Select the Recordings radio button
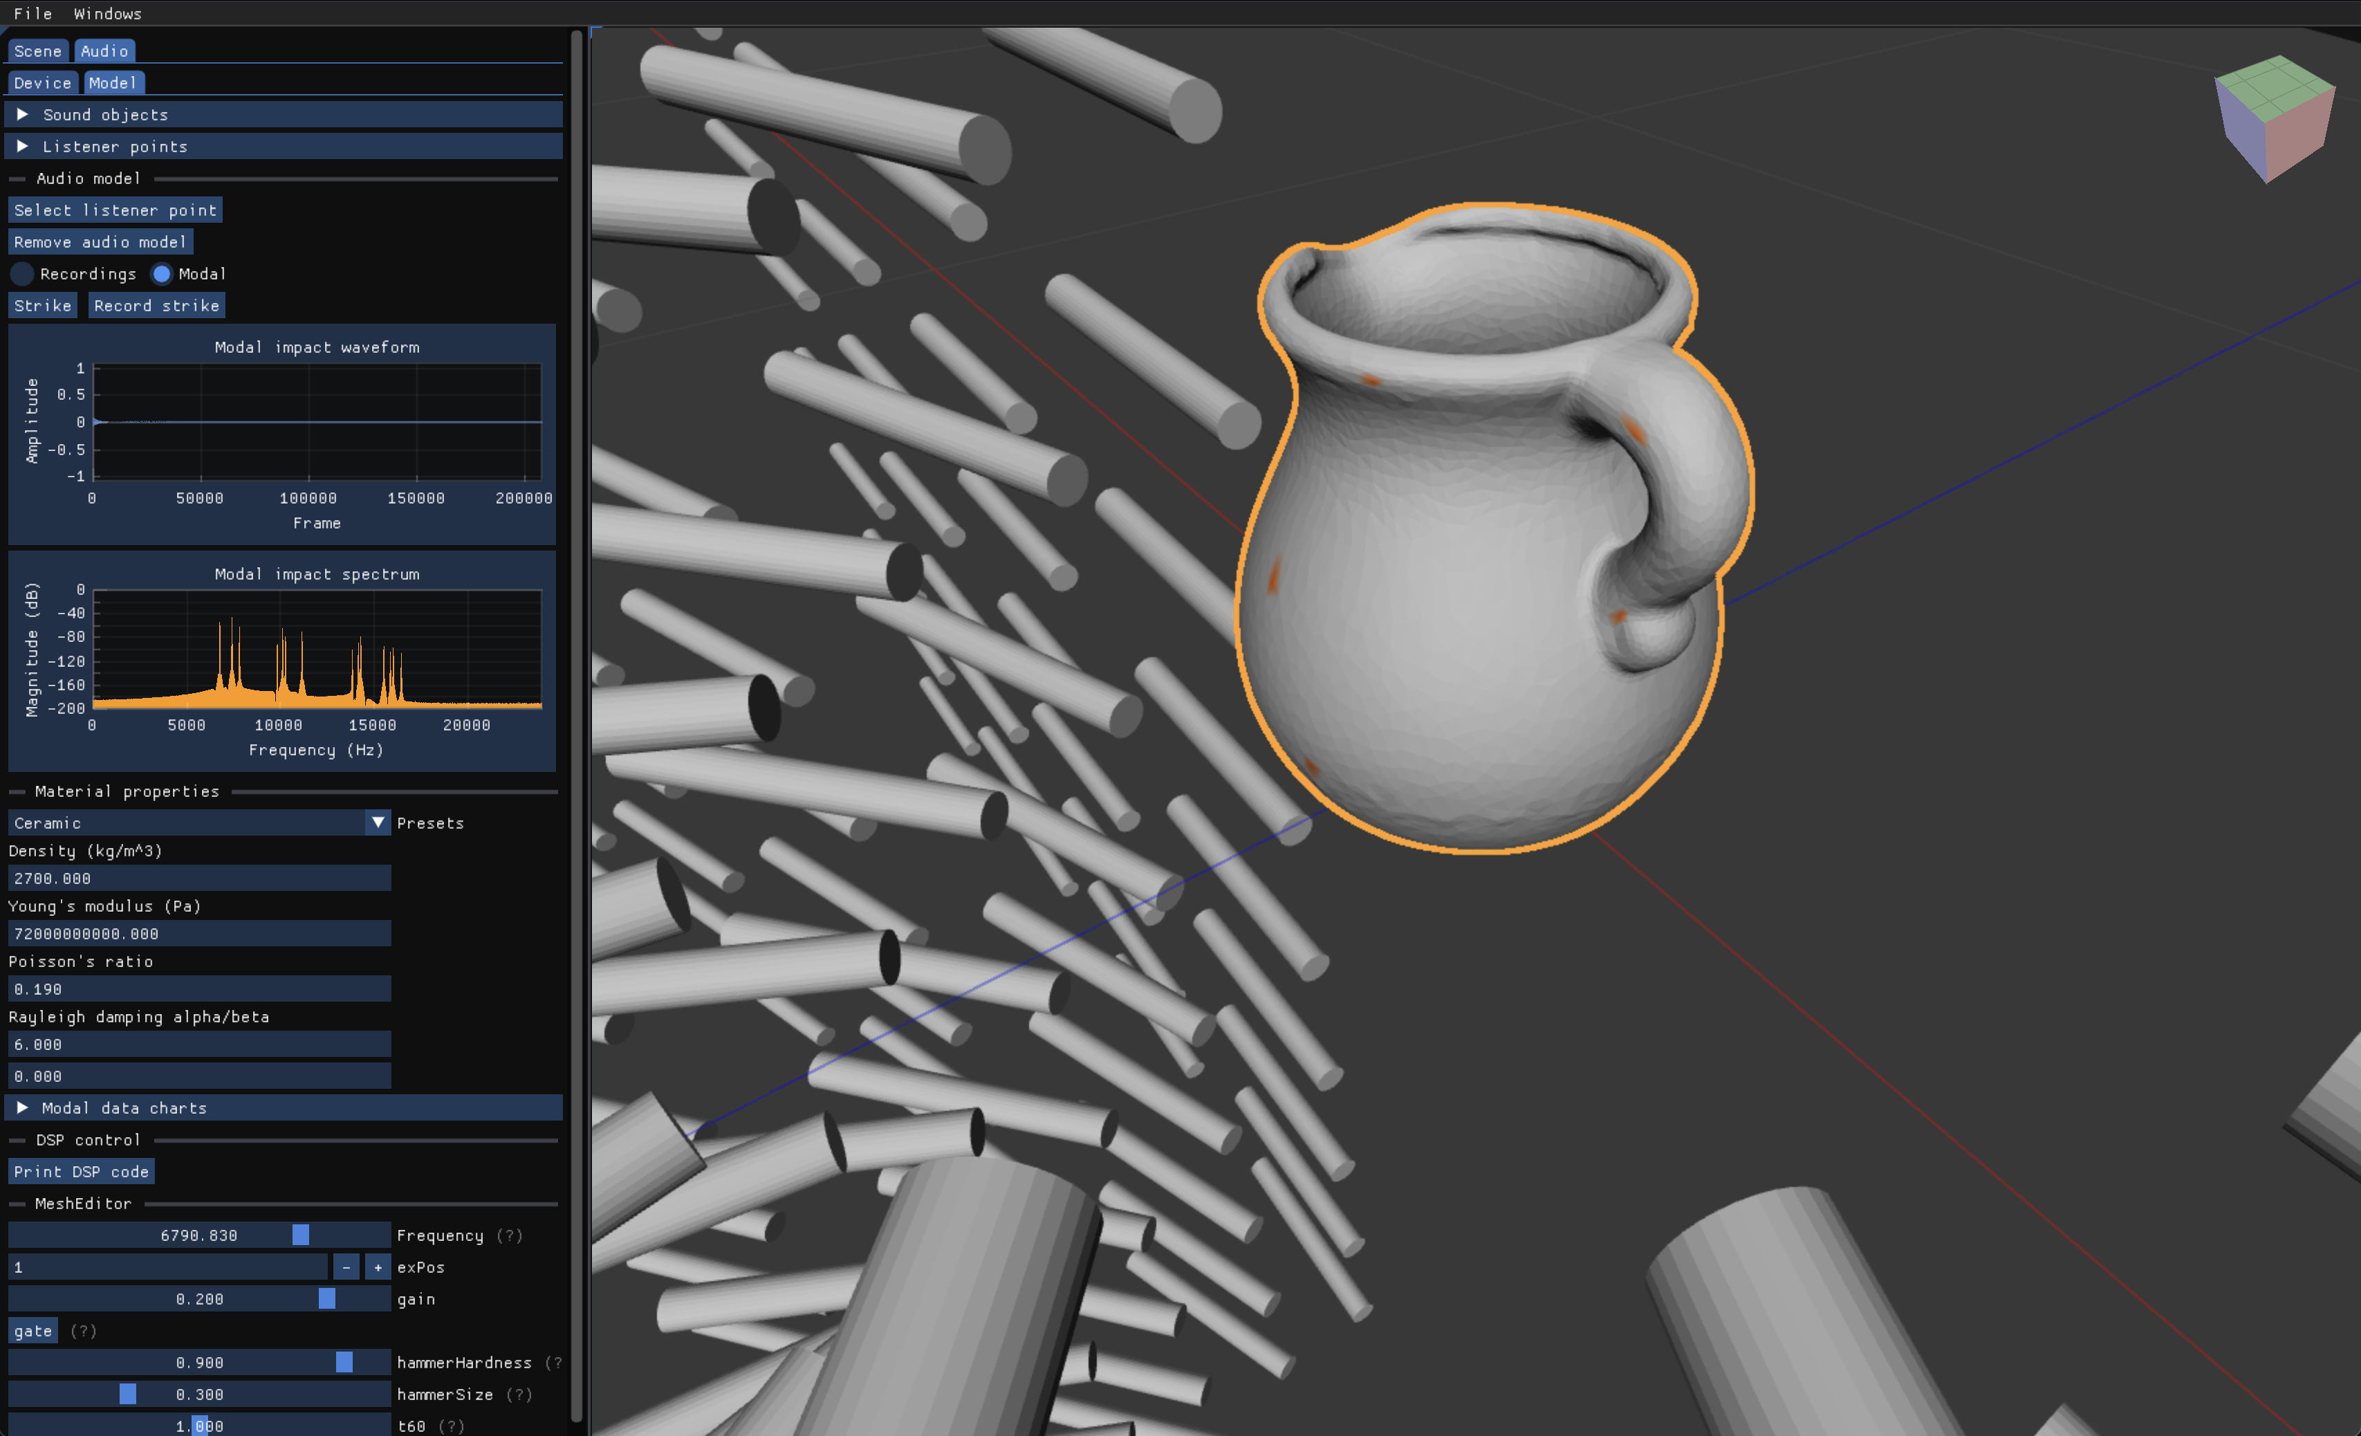2361x1436 pixels. point(22,274)
